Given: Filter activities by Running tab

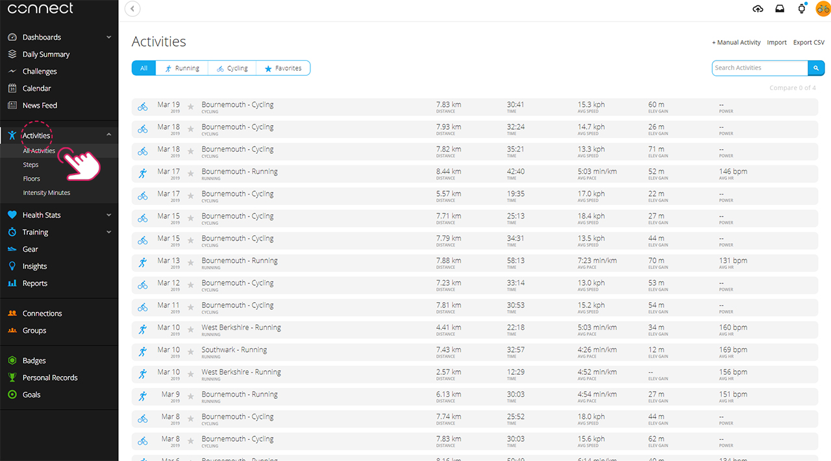Looking at the screenshot, I should (182, 68).
